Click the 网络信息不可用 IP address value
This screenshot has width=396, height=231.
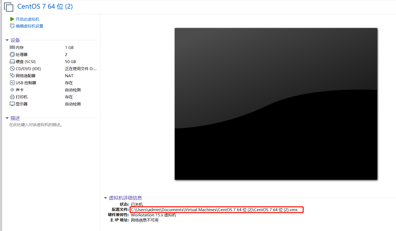(x=145, y=220)
